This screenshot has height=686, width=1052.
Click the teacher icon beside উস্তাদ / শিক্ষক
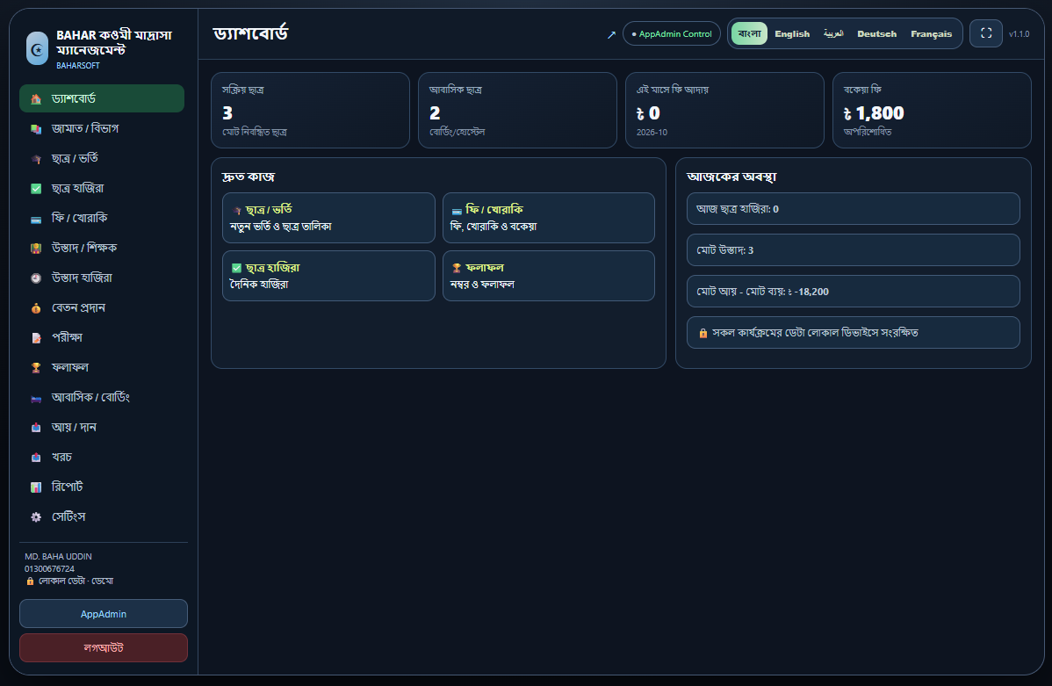[36, 249]
